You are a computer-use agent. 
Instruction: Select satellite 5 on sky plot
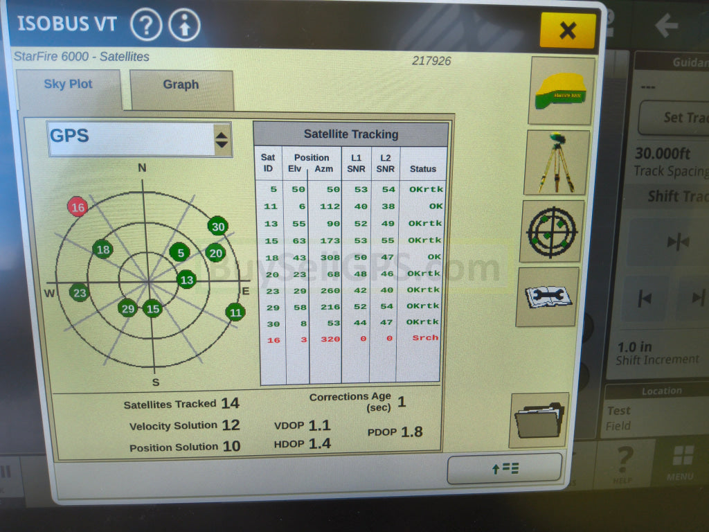click(180, 252)
